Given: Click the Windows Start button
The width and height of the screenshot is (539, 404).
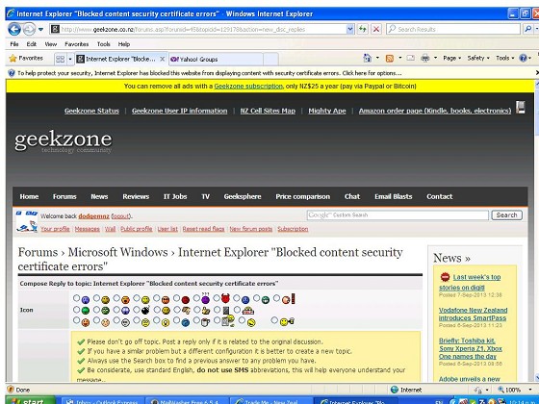Looking at the screenshot, I should pyautogui.click(x=30, y=400).
